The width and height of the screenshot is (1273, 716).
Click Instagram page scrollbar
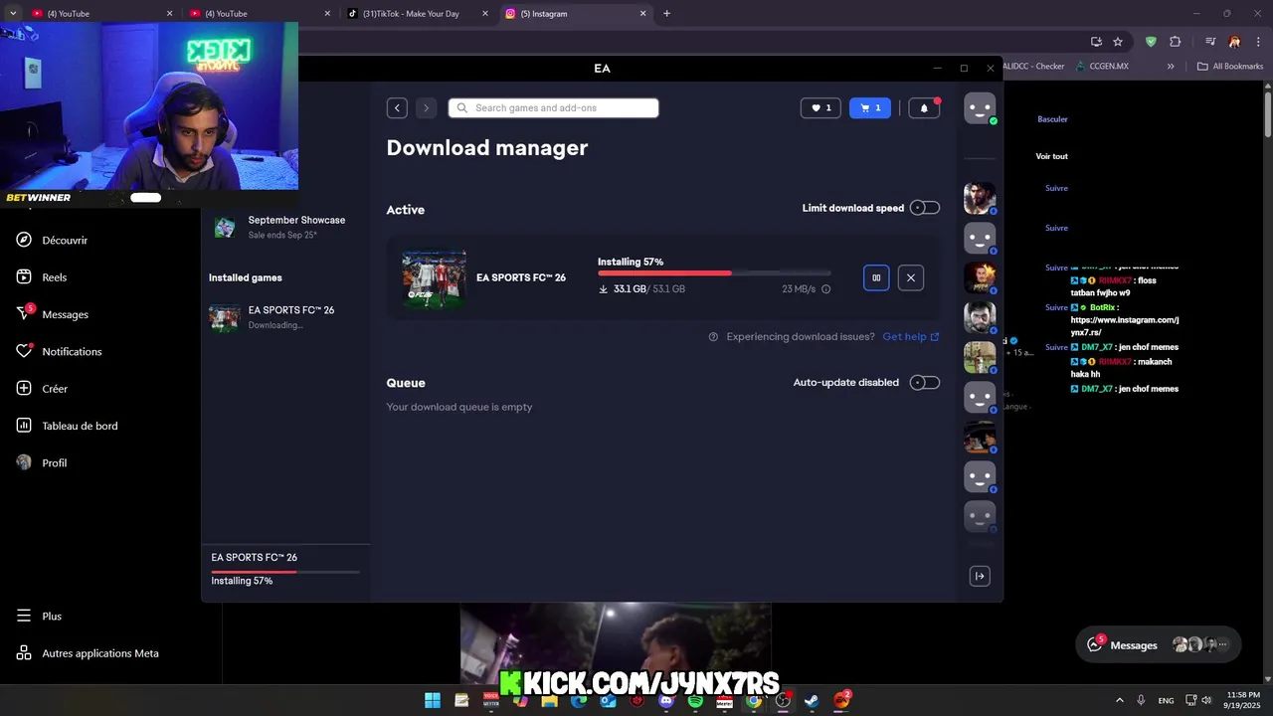[1268, 114]
